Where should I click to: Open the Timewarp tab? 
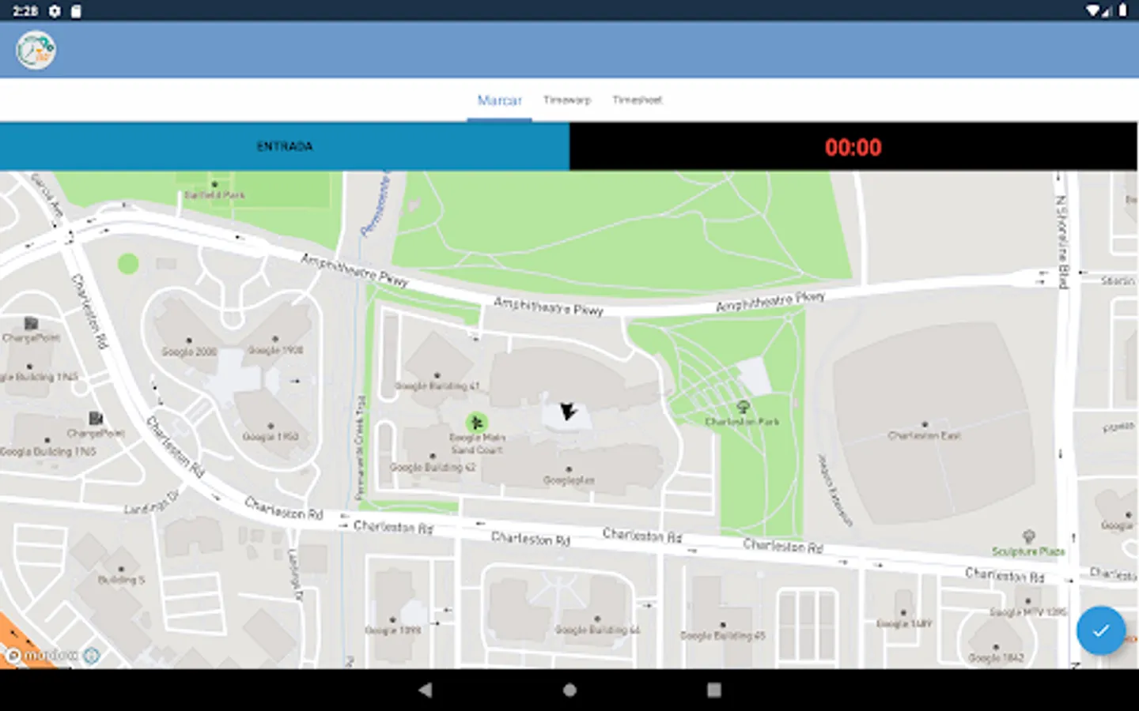click(567, 100)
